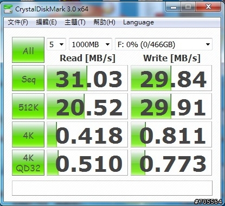
Task: Expand the test count dropdown showing 5
Action: (x=56, y=44)
